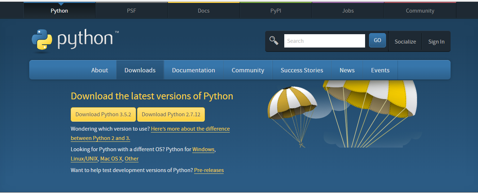Click the Download Python 2.7.12 button
Screen dimensions: 478x194
tap(171, 114)
